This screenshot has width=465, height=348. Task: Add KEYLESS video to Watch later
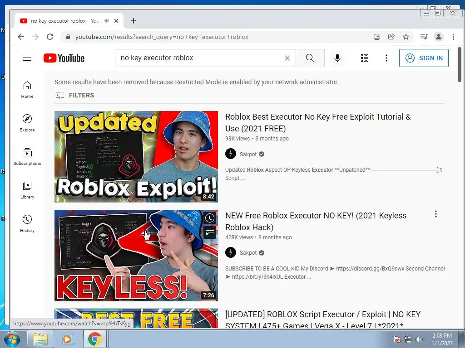coord(210,218)
